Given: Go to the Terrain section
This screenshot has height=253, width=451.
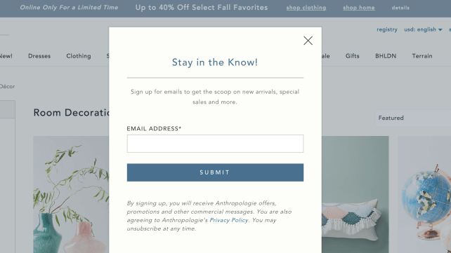Looking at the screenshot, I should pyautogui.click(x=422, y=56).
